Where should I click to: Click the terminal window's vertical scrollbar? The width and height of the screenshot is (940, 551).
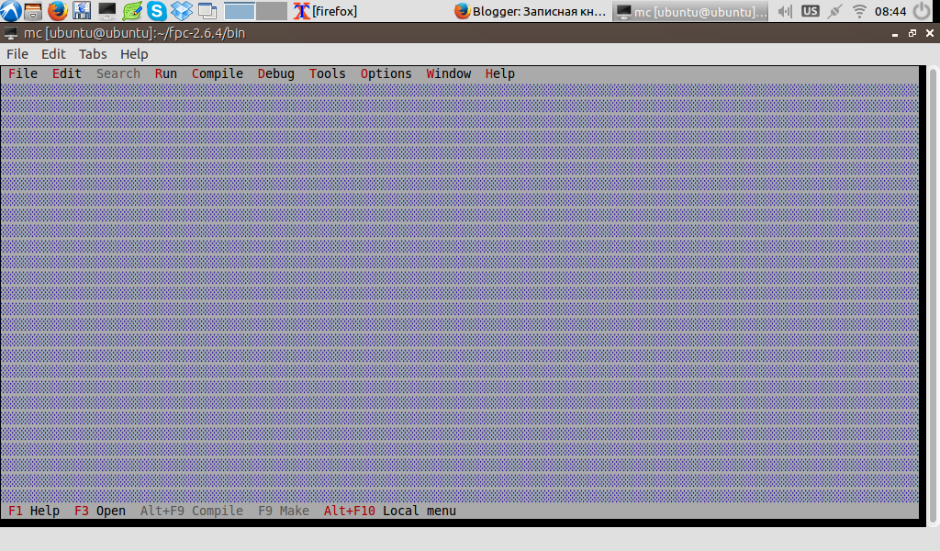(x=934, y=297)
